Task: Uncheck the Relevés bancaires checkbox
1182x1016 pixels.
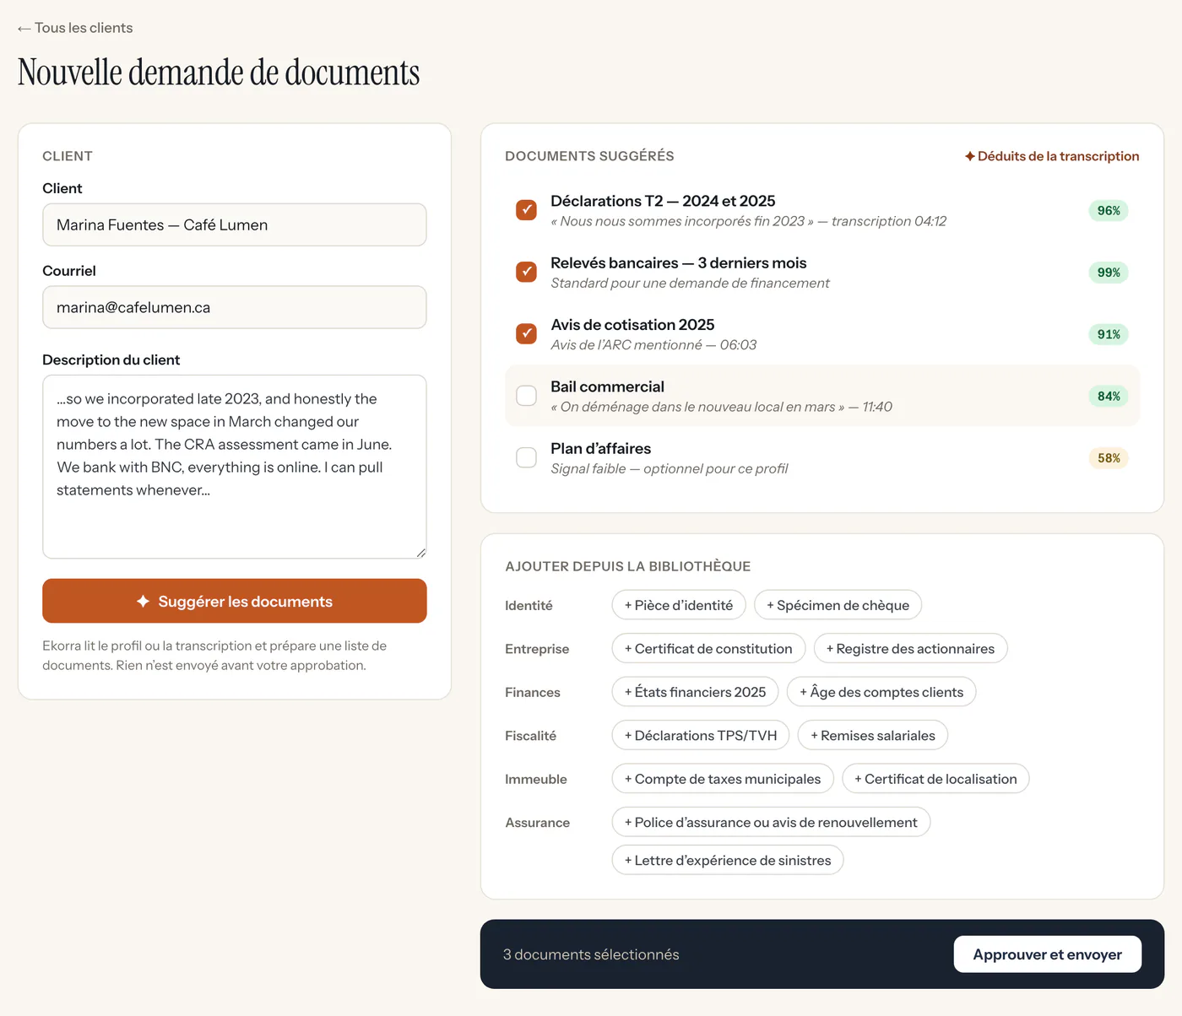Action: [x=526, y=272]
